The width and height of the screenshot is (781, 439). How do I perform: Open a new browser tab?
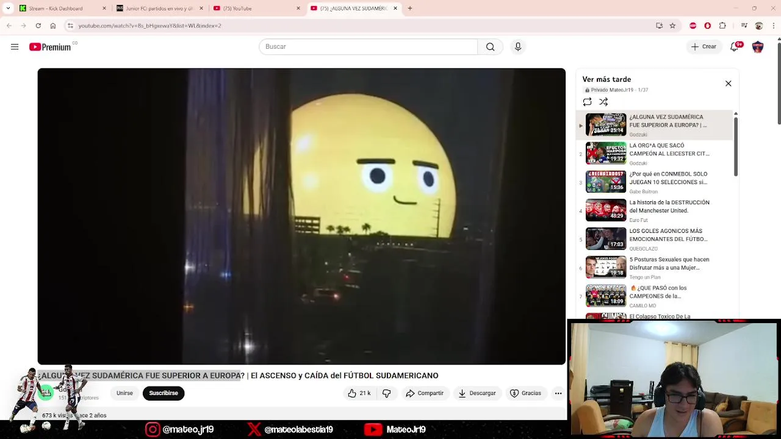tap(410, 9)
